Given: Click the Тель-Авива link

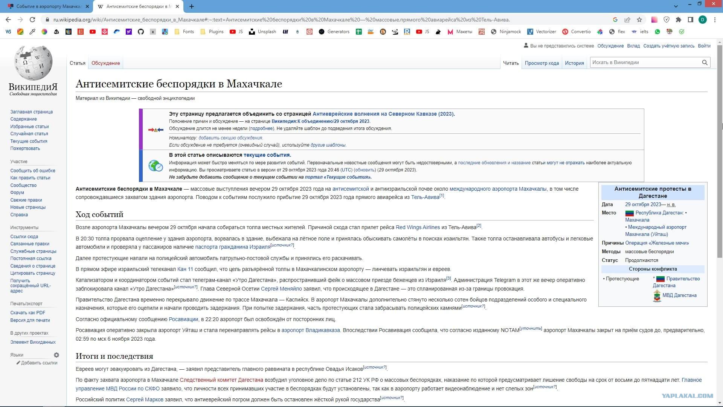Looking at the screenshot, I should pos(425,197).
